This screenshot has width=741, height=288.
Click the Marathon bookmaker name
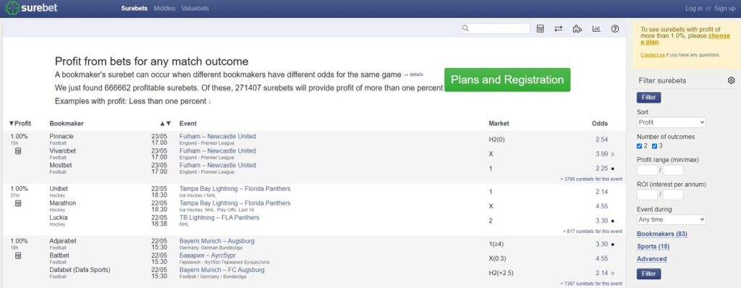(63, 203)
